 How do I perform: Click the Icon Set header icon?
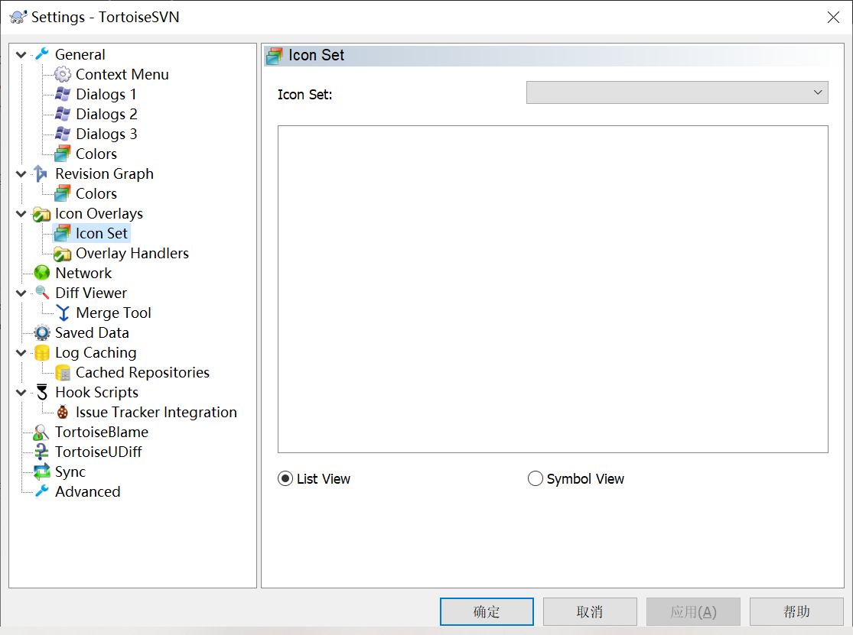tap(274, 56)
